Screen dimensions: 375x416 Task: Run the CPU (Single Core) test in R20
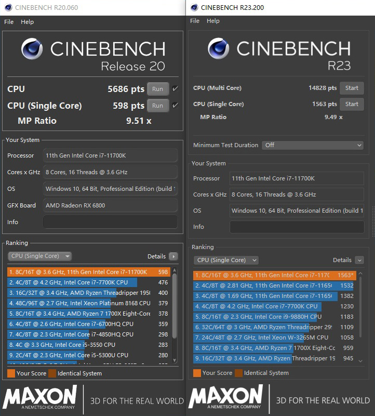[158, 106]
